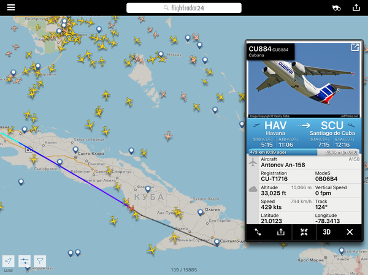Toggle the flight filter funnel icon
The height and width of the screenshot is (275, 368).
40,261
